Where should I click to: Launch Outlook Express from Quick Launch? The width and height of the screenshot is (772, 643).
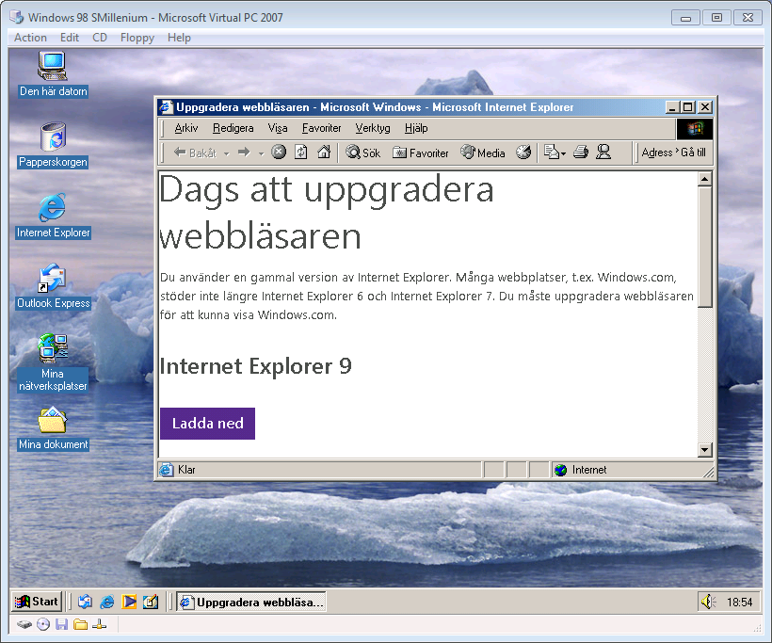coord(85,602)
